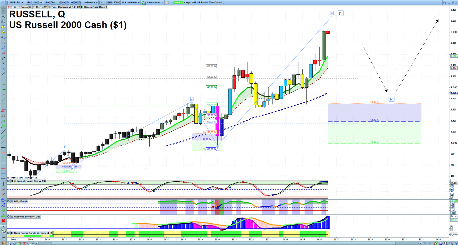Select the 12s timeframe button
Viewport: 458px width, 245px height.
click(28, 3)
